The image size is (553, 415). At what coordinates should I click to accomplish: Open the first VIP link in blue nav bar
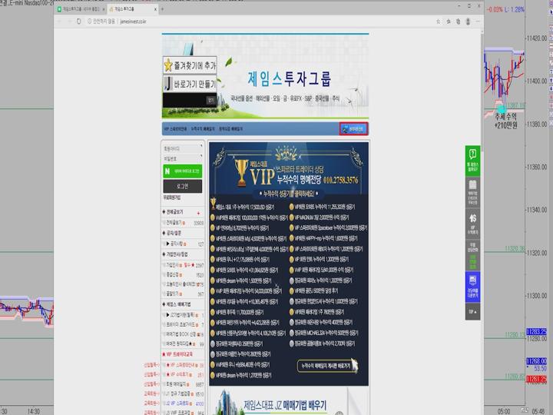coord(176,129)
